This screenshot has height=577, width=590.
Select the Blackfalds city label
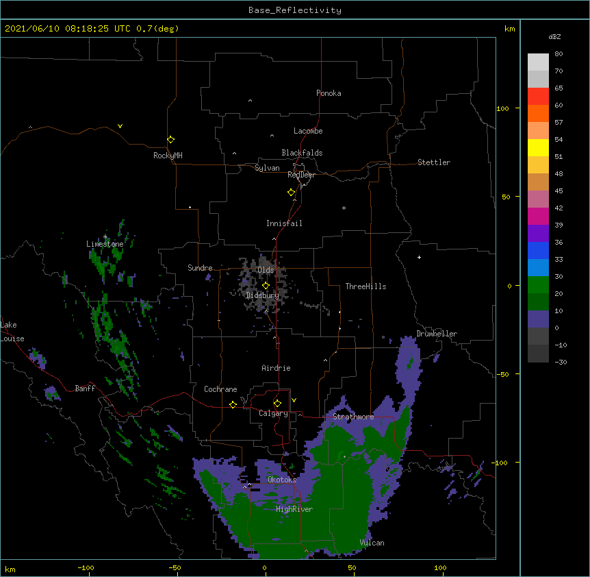302,153
